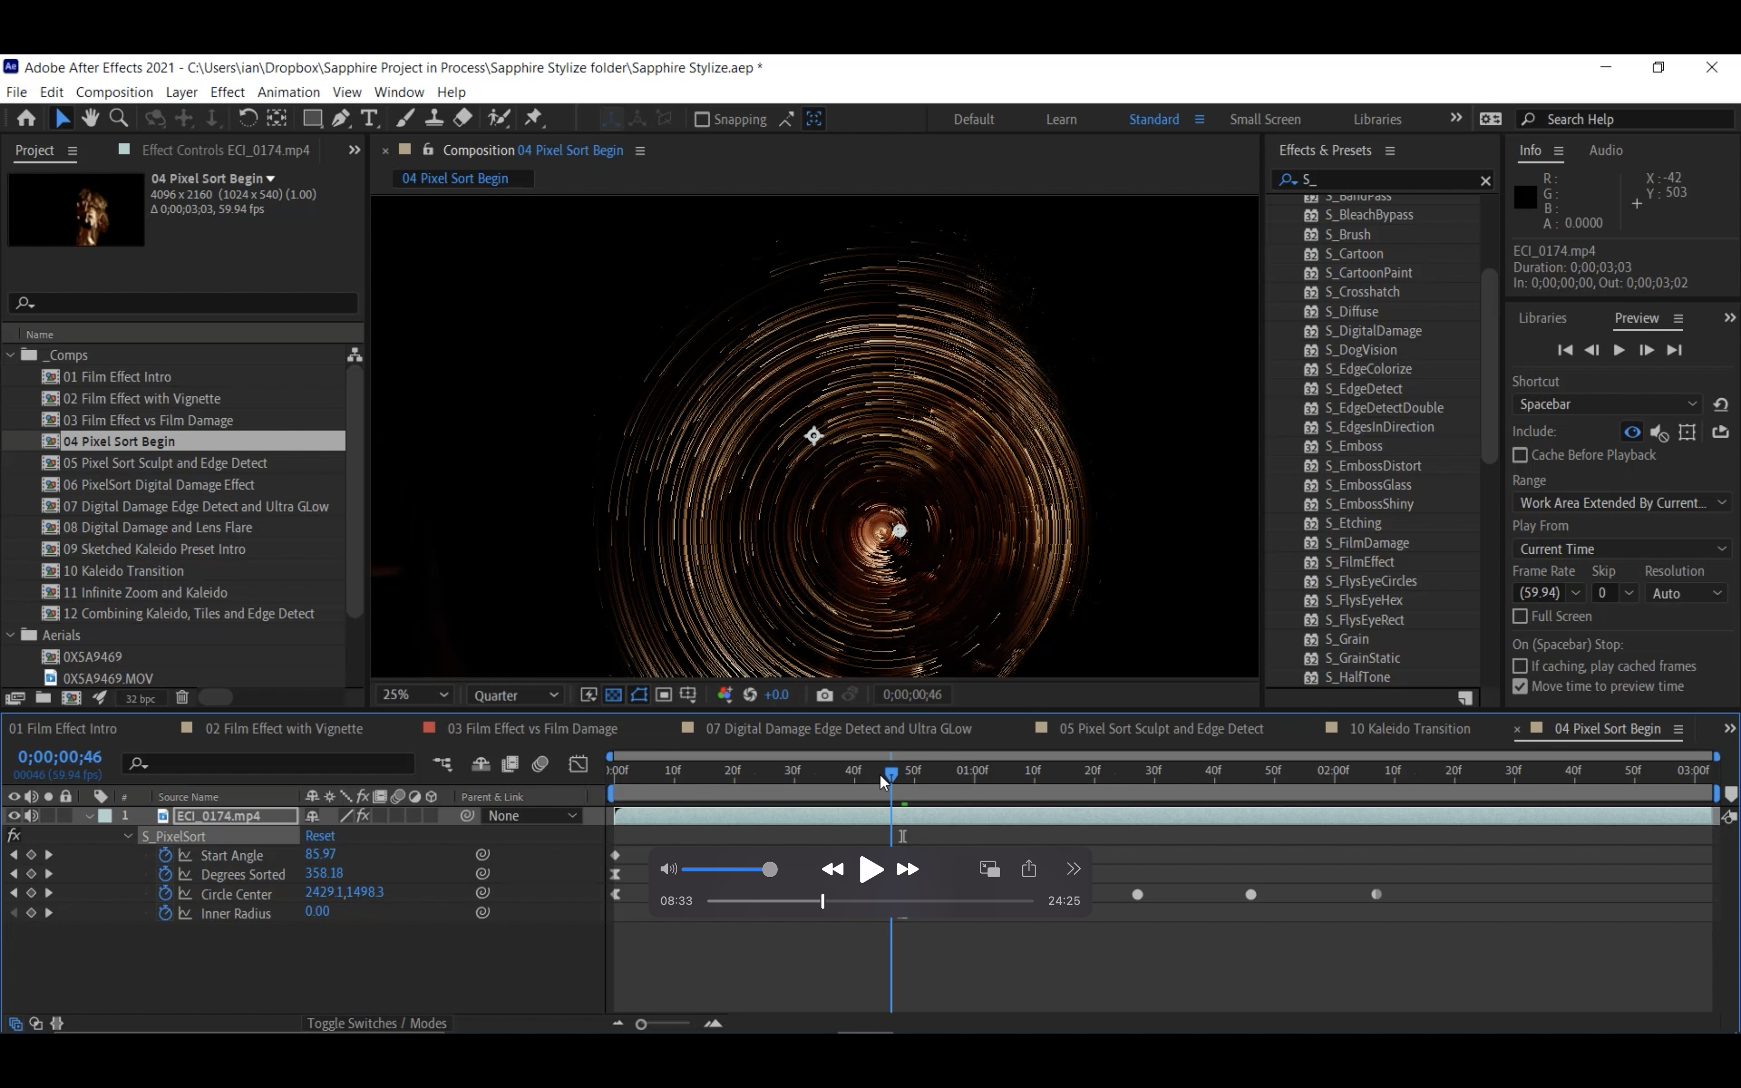Select the Hand tool
The width and height of the screenshot is (1741, 1088).
tap(90, 119)
